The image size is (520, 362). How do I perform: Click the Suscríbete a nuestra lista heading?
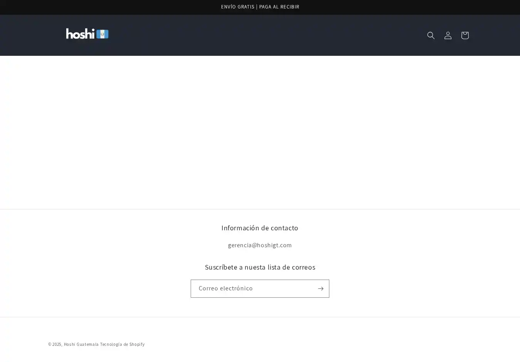coord(260,267)
